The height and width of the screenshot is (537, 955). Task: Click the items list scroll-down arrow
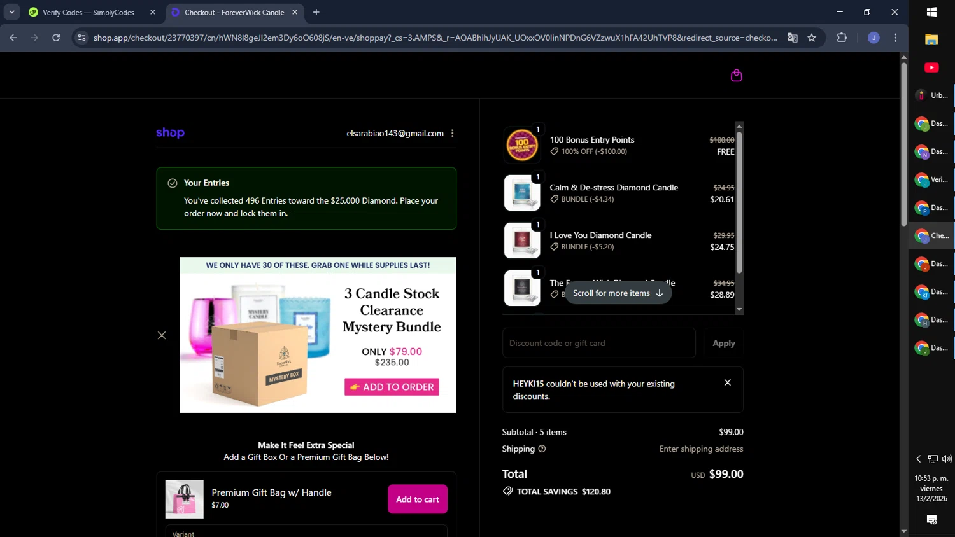pyautogui.click(x=739, y=309)
